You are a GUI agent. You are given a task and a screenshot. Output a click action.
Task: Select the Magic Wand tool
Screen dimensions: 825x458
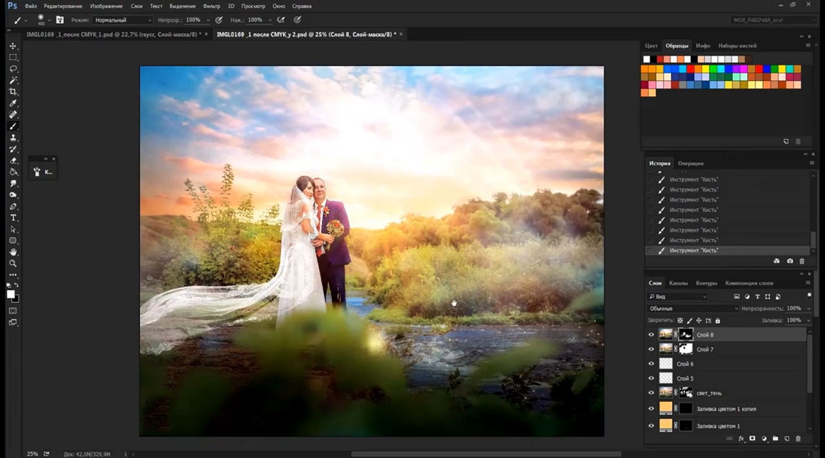(13, 81)
